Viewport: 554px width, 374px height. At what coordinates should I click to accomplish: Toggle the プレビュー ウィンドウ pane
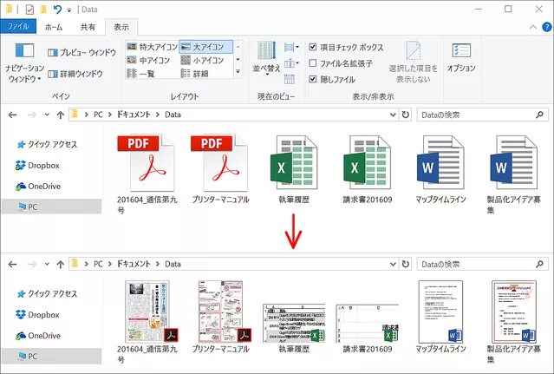coord(82,53)
